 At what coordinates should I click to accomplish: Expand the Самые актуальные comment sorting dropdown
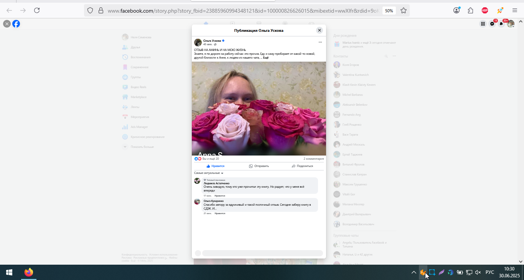coord(209,173)
